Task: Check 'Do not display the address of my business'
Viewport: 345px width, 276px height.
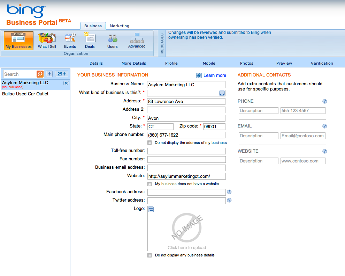Action: pyautogui.click(x=149, y=143)
